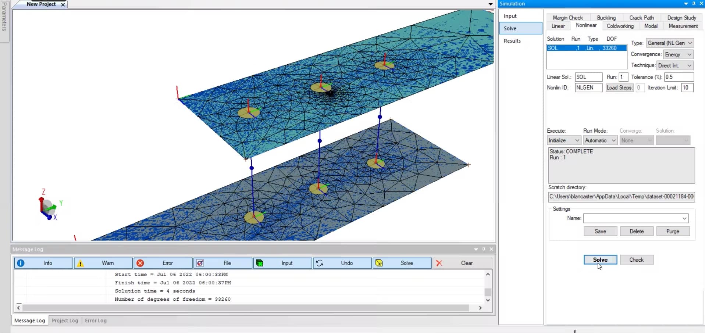Viewport: 705px width, 333px height.
Task: Click the File messages icon
Action: click(200, 263)
